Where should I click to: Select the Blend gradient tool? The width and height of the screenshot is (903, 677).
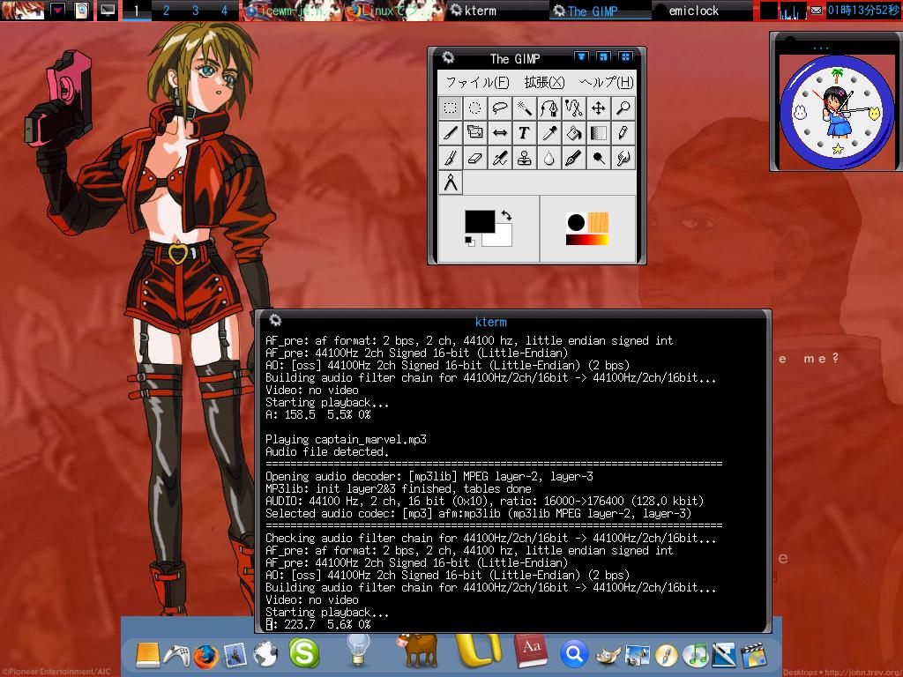(599, 133)
